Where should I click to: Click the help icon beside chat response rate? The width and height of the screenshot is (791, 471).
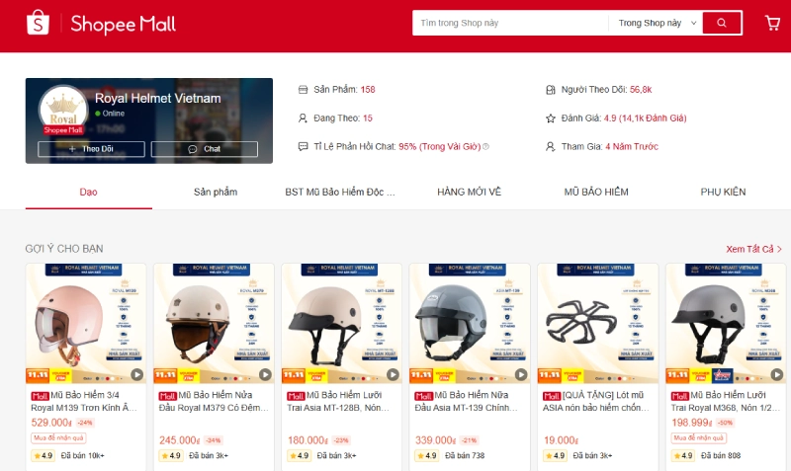pyautogui.click(x=485, y=146)
